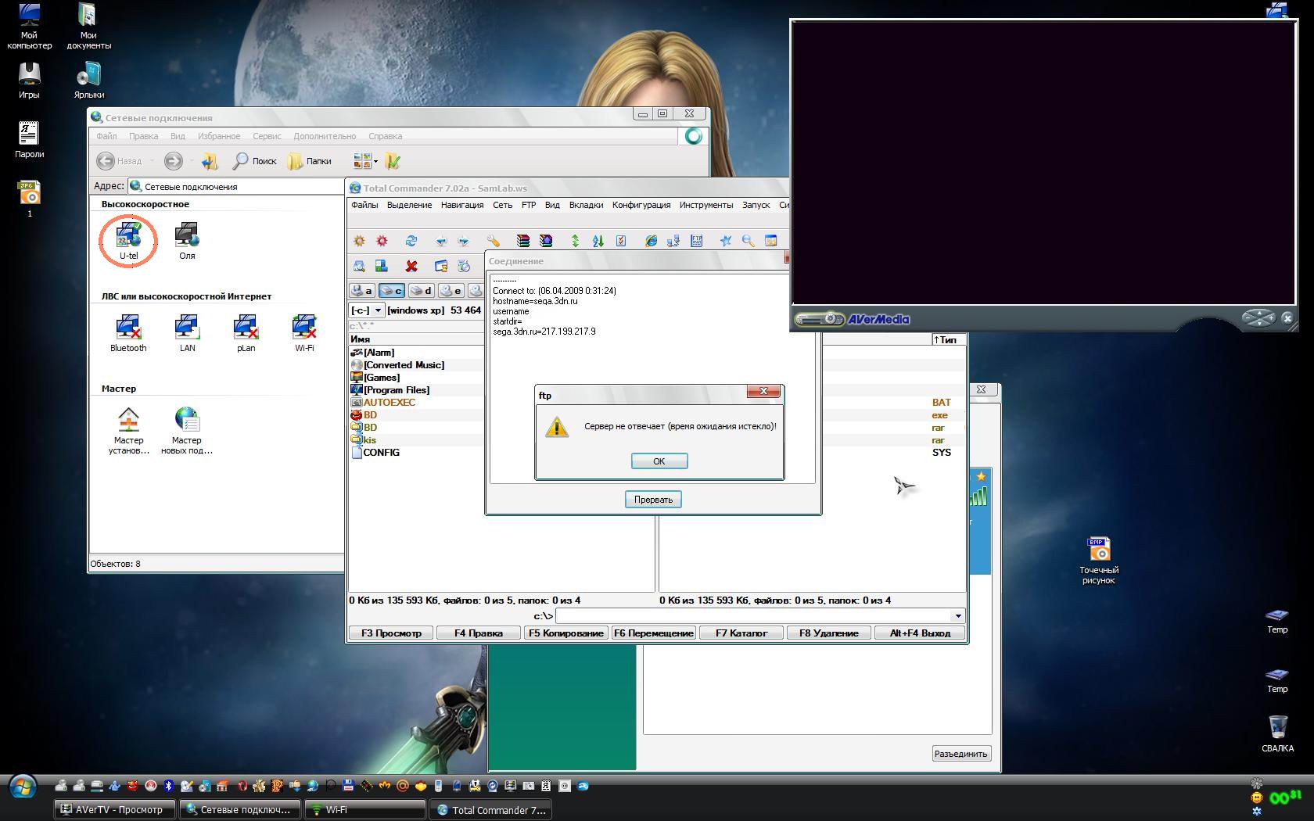The height and width of the screenshot is (821, 1314).
Task: Select the Wi-Fi connection icon in Network Connections
Action: point(304,333)
